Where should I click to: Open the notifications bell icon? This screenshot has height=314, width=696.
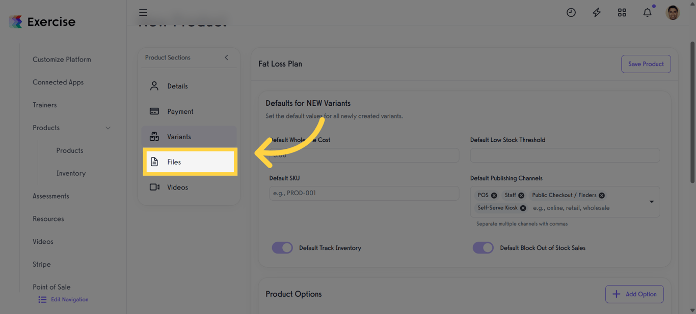tap(647, 12)
